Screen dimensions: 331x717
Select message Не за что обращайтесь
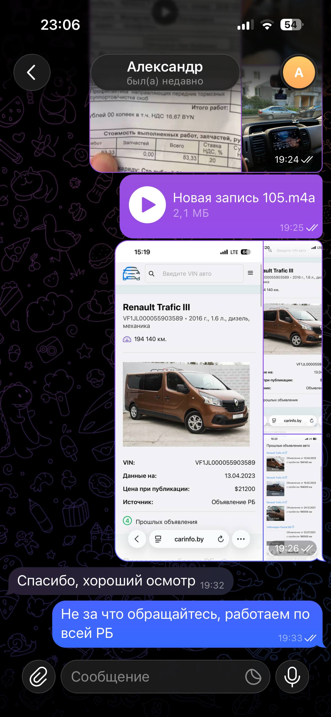[187, 624]
